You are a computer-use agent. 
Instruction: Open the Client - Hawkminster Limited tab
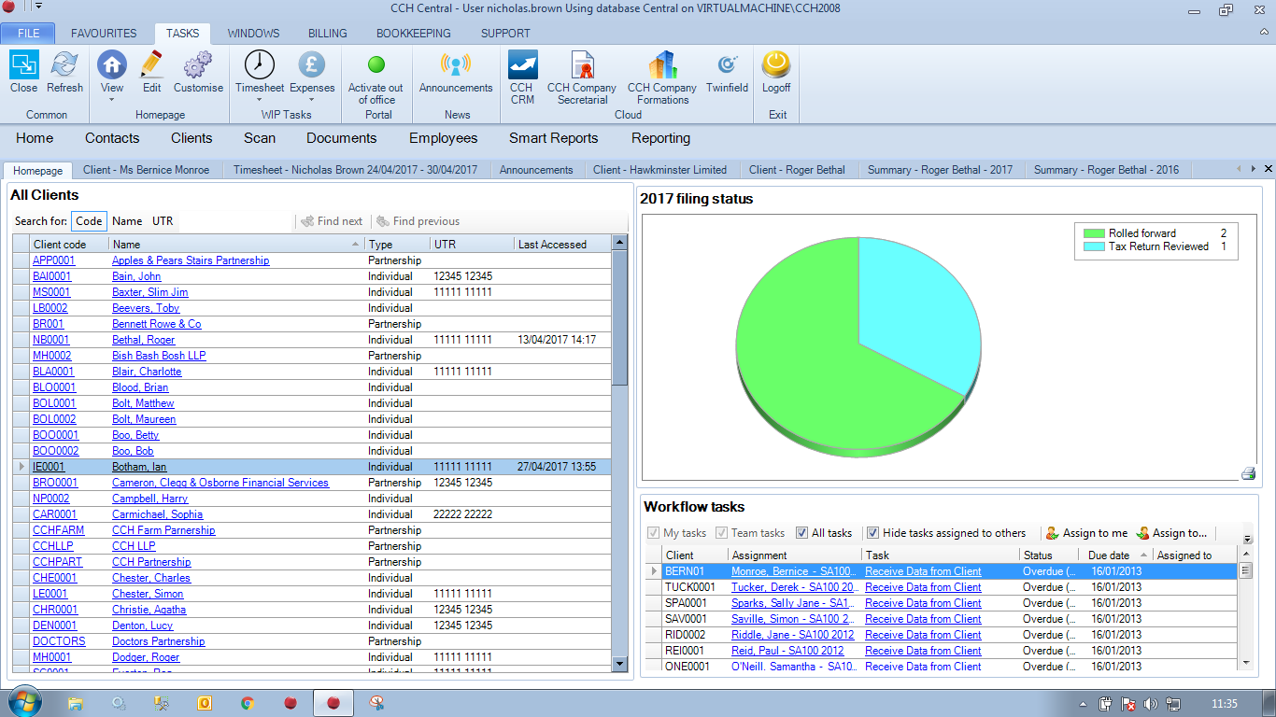pyautogui.click(x=659, y=170)
